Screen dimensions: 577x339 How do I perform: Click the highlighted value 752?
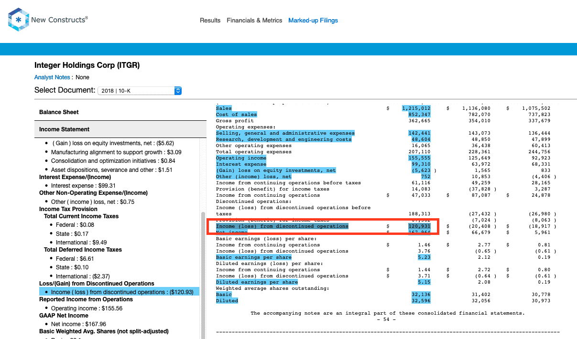[x=425, y=177]
